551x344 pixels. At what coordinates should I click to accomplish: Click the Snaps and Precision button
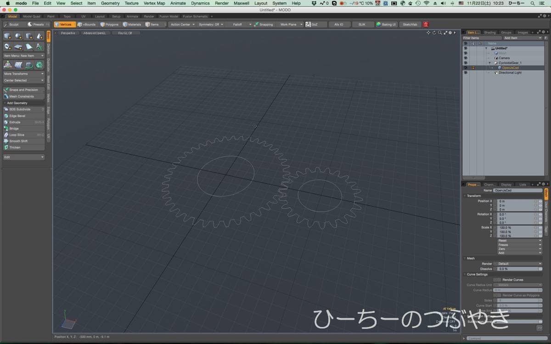click(23, 90)
